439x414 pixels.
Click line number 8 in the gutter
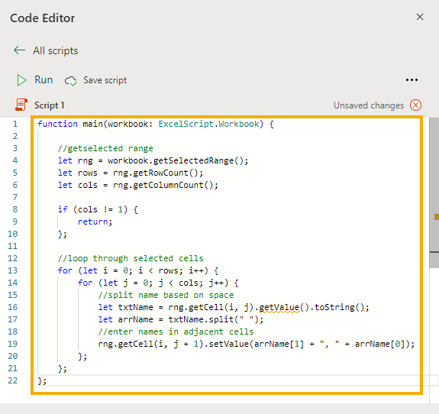pyautogui.click(x=15, y=209)
